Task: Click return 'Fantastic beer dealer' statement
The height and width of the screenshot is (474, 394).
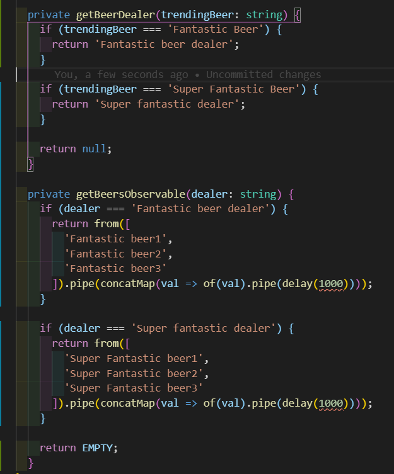Action: (146, 45)
